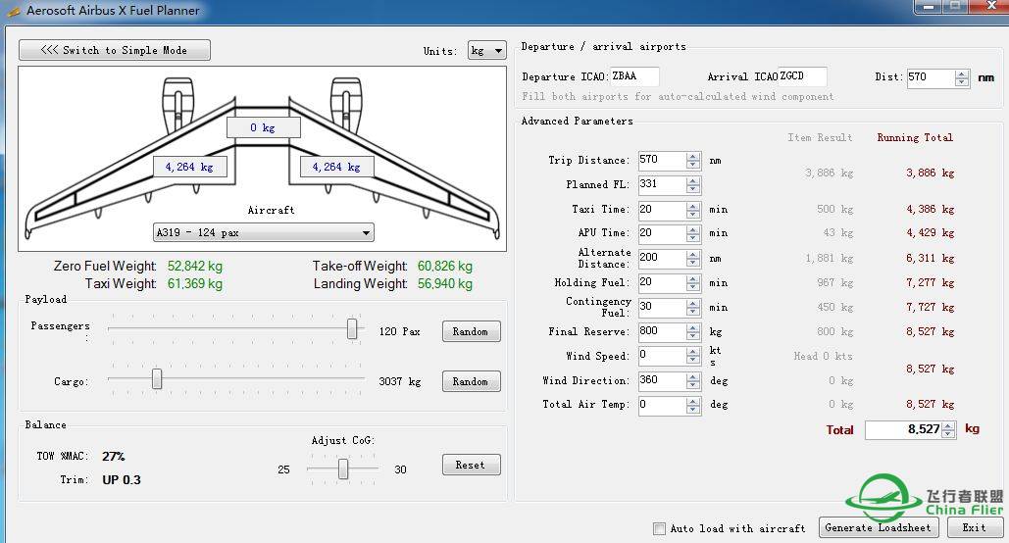Click the Arrival ICAO field ZGCD

coord(802,75)
